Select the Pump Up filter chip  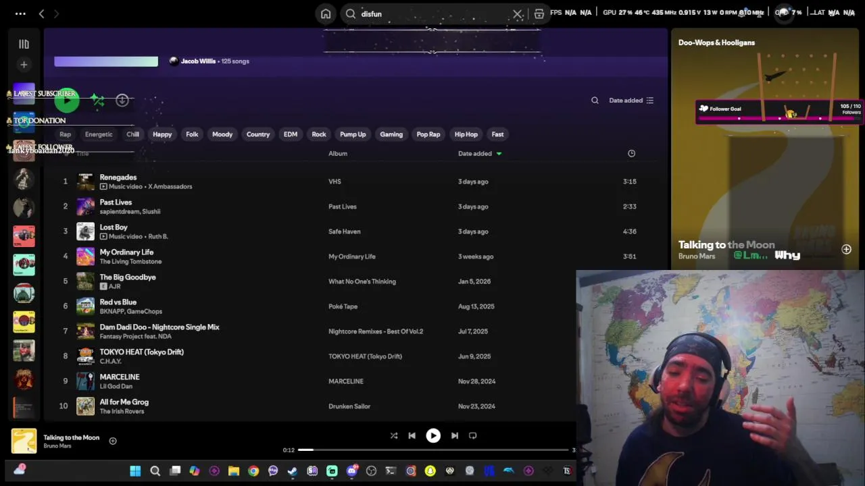point(353,134)
